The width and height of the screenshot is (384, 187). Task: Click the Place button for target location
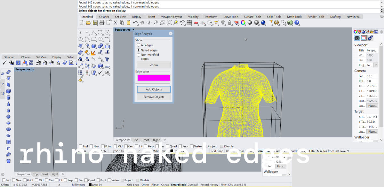pyautogui.click(x=372, y=132)
